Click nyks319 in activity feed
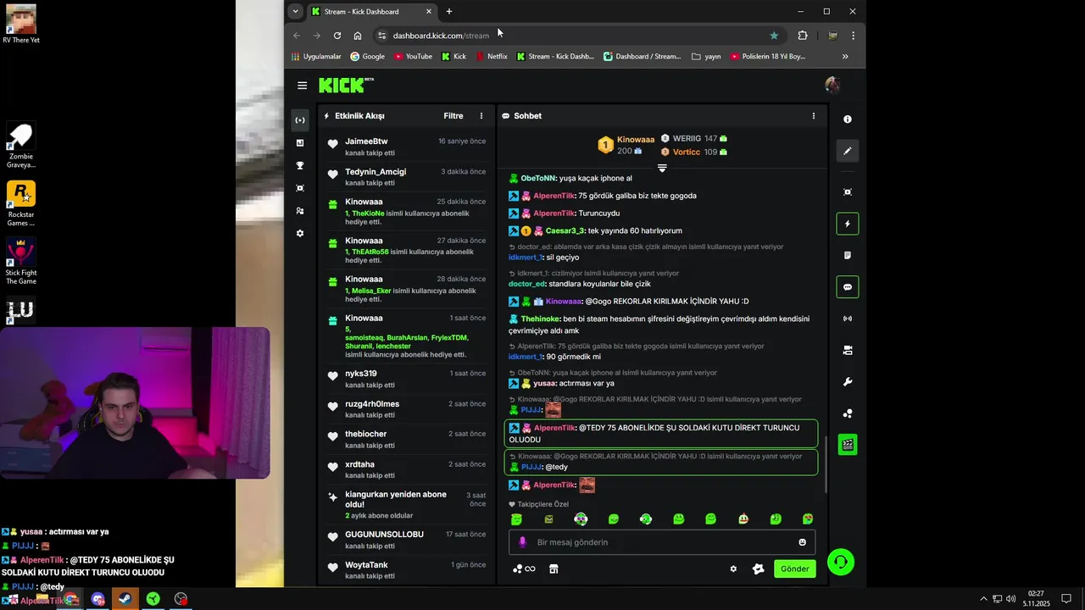1085x610 pixels. tap(361, 374)
